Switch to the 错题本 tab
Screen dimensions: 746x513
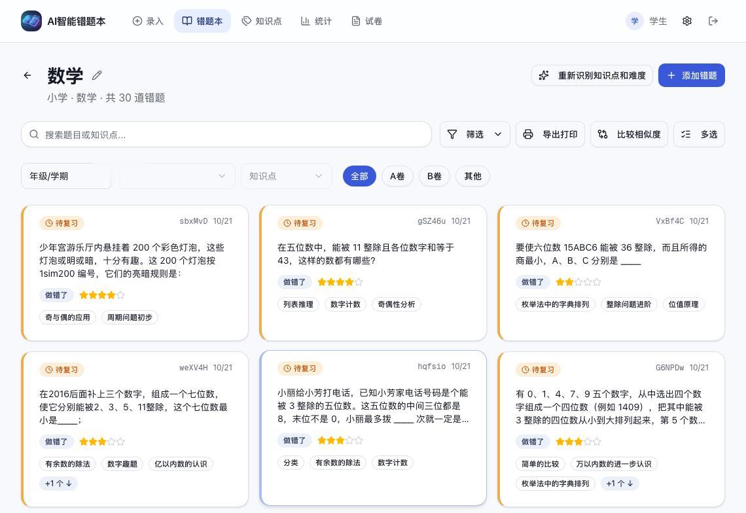pos(202,21)
